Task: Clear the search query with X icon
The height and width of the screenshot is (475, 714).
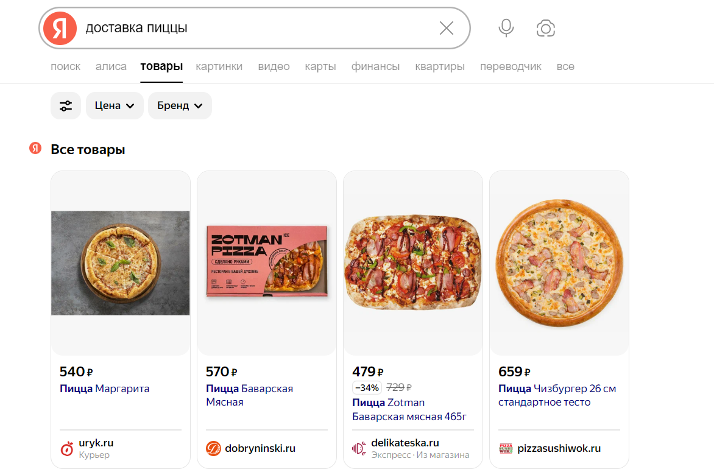Action: pyautogui.click(x=447, y=28)
